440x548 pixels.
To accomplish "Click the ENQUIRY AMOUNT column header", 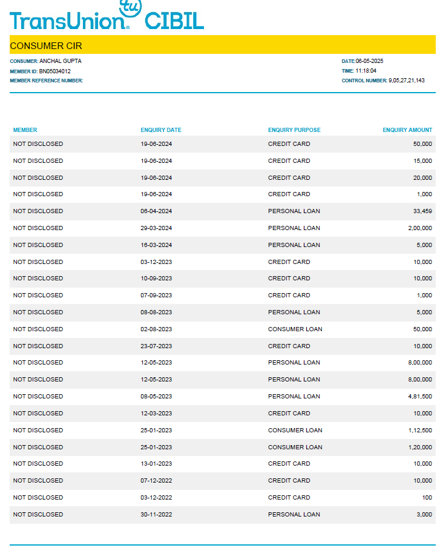I will tap(407, 130).
